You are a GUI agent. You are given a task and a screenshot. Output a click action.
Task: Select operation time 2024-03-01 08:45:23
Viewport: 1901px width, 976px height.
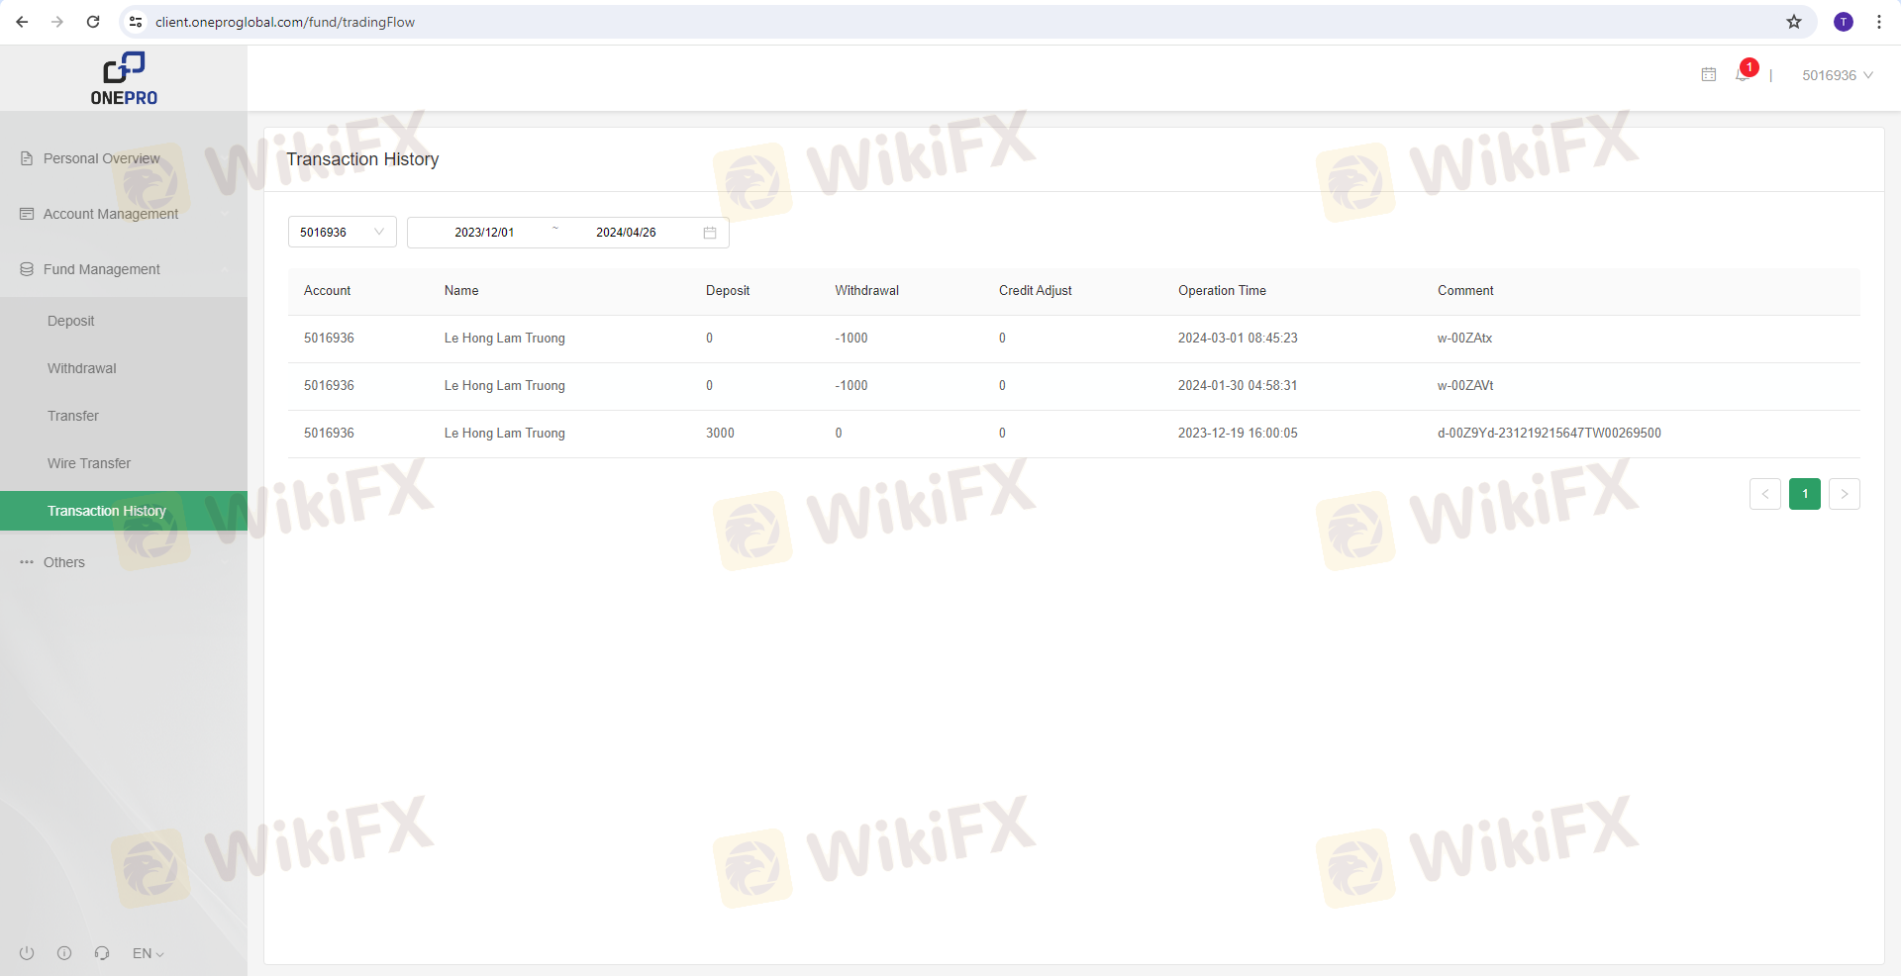click(x=1238, y=339)
